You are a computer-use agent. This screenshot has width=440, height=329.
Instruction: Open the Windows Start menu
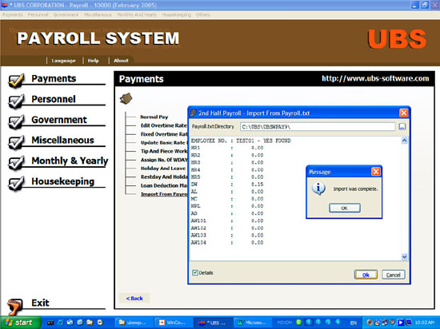point(20,323)
